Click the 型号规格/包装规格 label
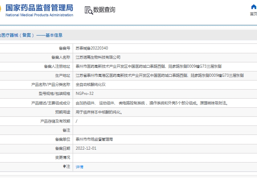The height and width of the screenshot is (178, 257). [55, 94]
